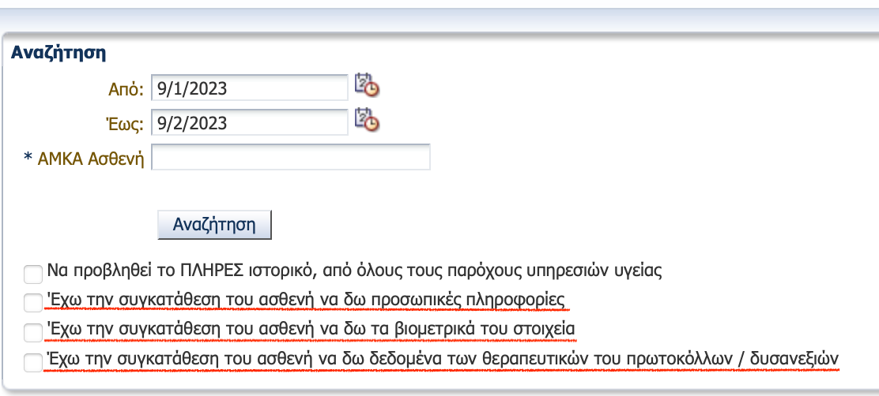The height and width of the screenshot is (396, 879).
Task: Check consent for βιομετρικά του στοιχεία
Action: (x=33, y=332)
